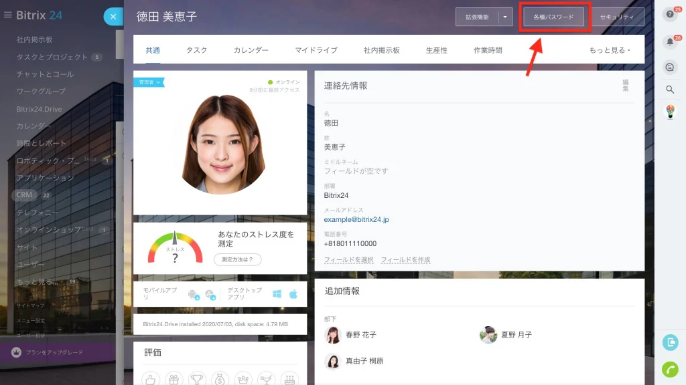Click the profile photo of 徳田 美恵子
686x385 pixels.
coord(222,144)
